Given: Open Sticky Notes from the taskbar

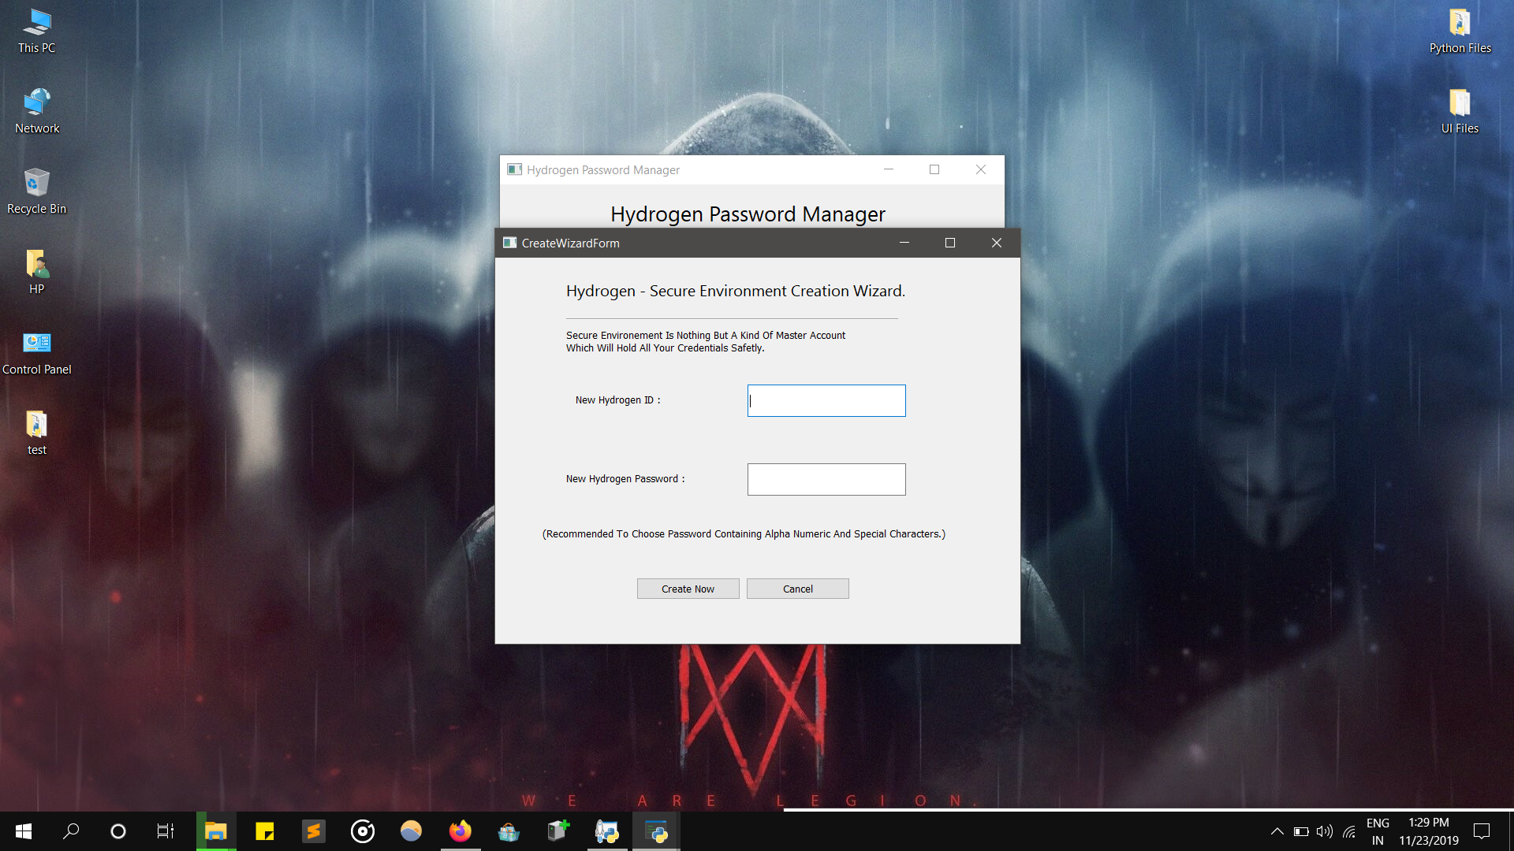Looking at the screenshot, I should (x=265, y=831).
